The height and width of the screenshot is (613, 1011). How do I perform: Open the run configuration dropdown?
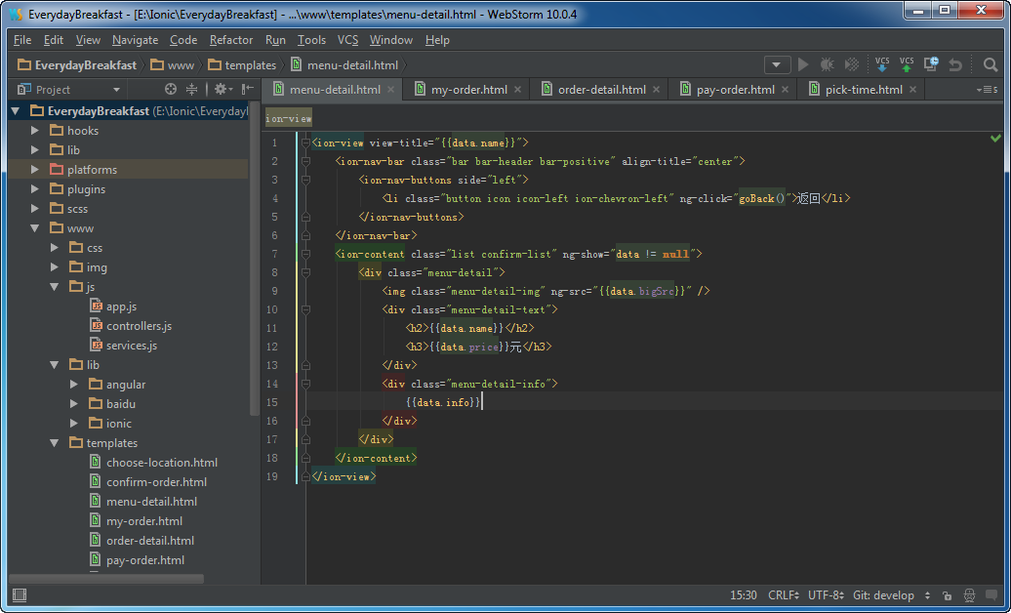point(777,64)
